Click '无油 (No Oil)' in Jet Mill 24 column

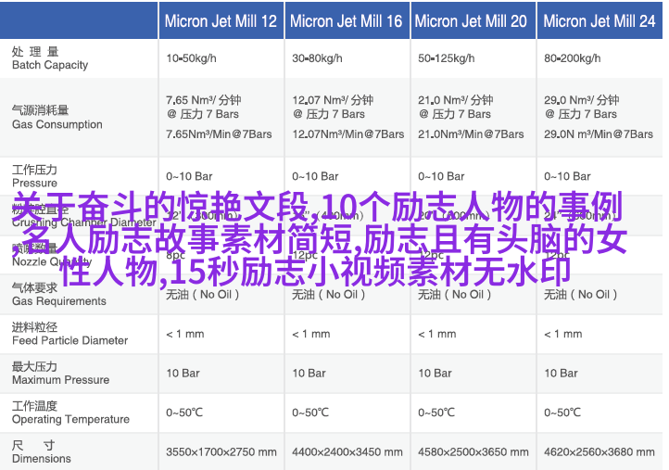(x=580, y=294)
